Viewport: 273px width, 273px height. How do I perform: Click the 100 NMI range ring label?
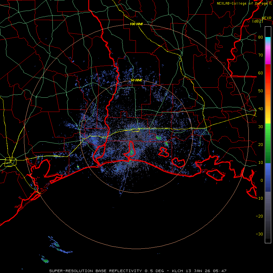[x=136, y=24]
